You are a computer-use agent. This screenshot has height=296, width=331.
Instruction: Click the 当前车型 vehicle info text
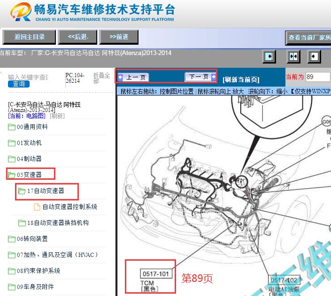pyautogui.click(x=86, y=53)
